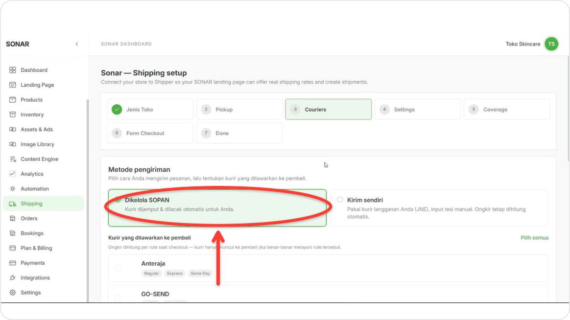Check the Anteraja courier checkbox
This screenshot has height=320, width=570.
click(x=118, y=268)
